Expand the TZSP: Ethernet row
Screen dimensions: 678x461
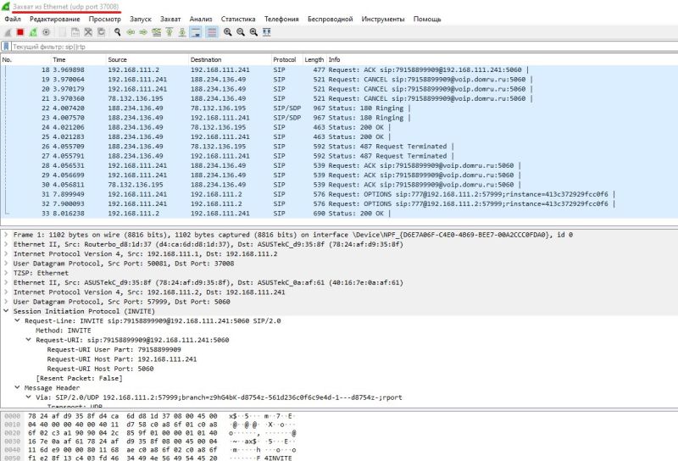[x=6, y=273]
